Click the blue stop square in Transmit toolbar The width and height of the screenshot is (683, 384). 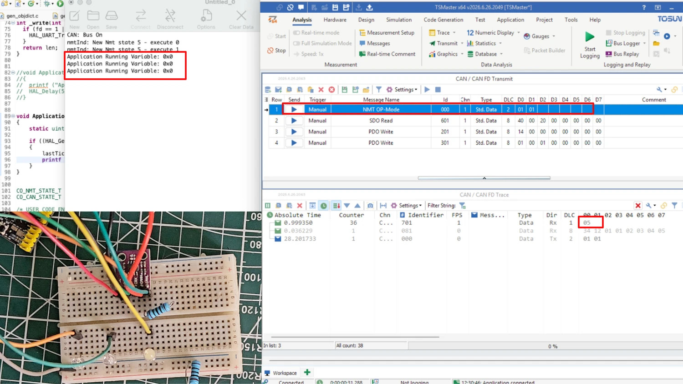coord(438,90)
